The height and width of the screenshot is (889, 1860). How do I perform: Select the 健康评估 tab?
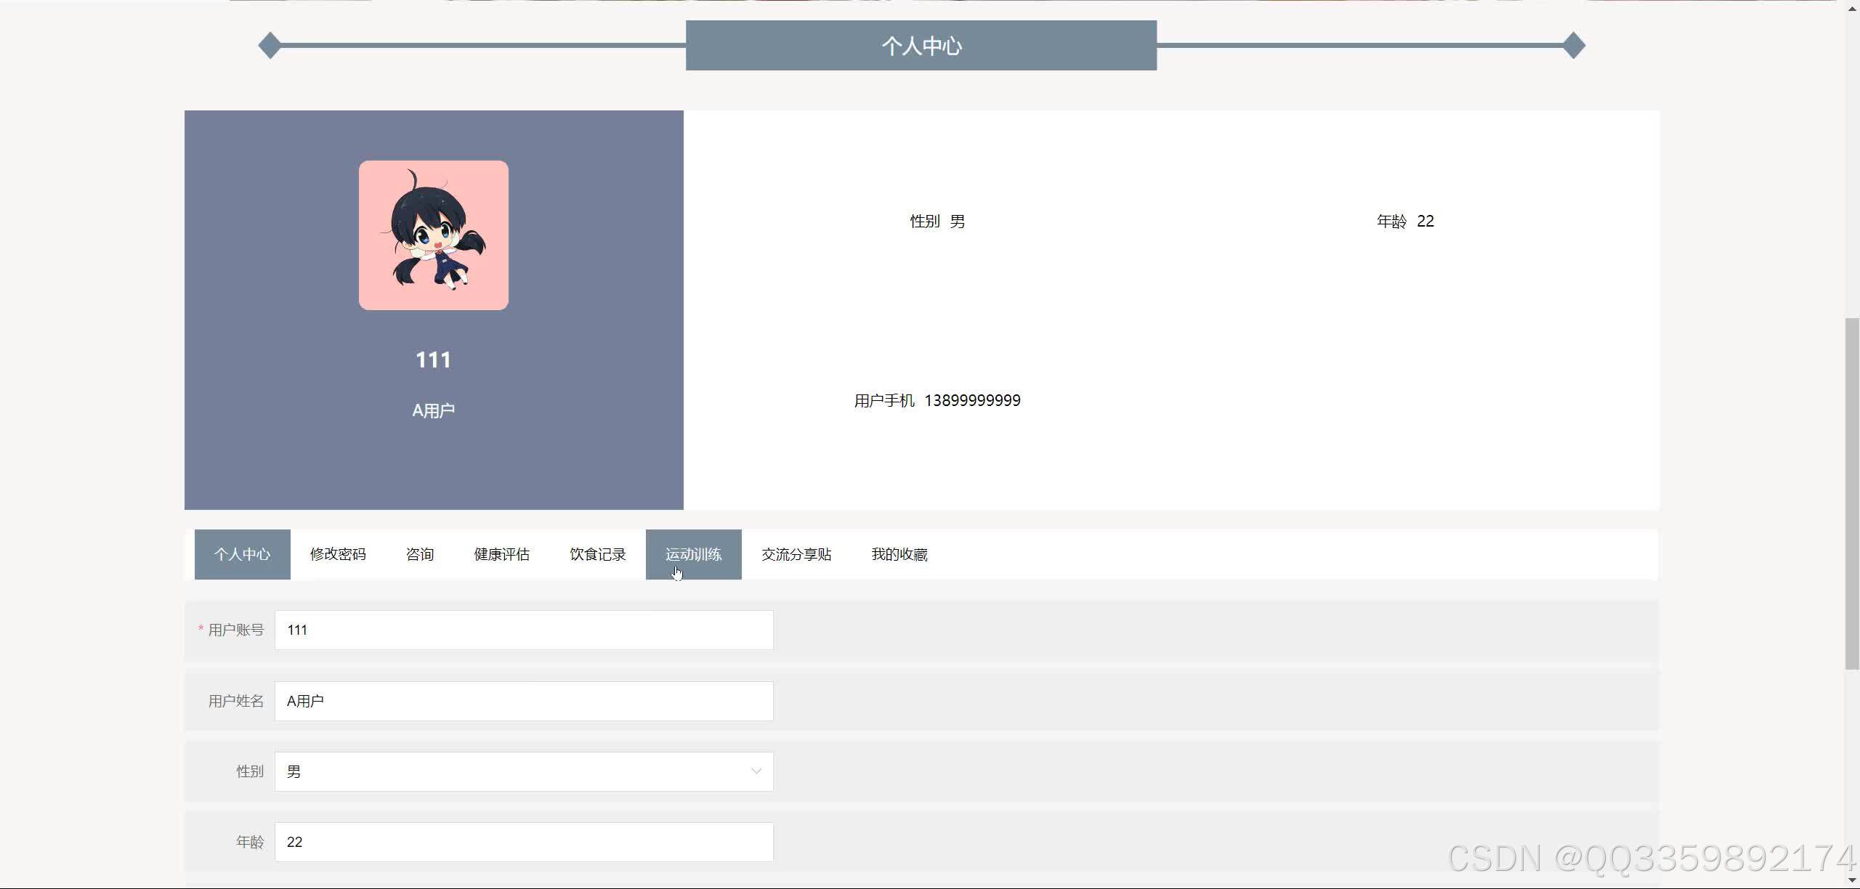[x=501, y=554]
